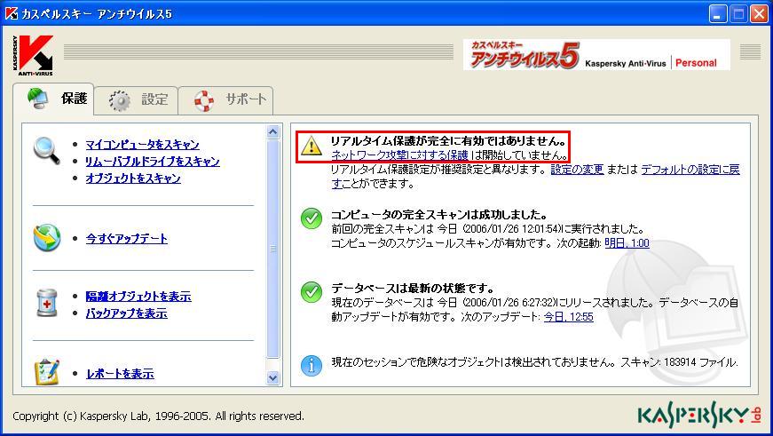
Task: Click the アンチウイルス5 Personal banner
Action: point(596,55)
